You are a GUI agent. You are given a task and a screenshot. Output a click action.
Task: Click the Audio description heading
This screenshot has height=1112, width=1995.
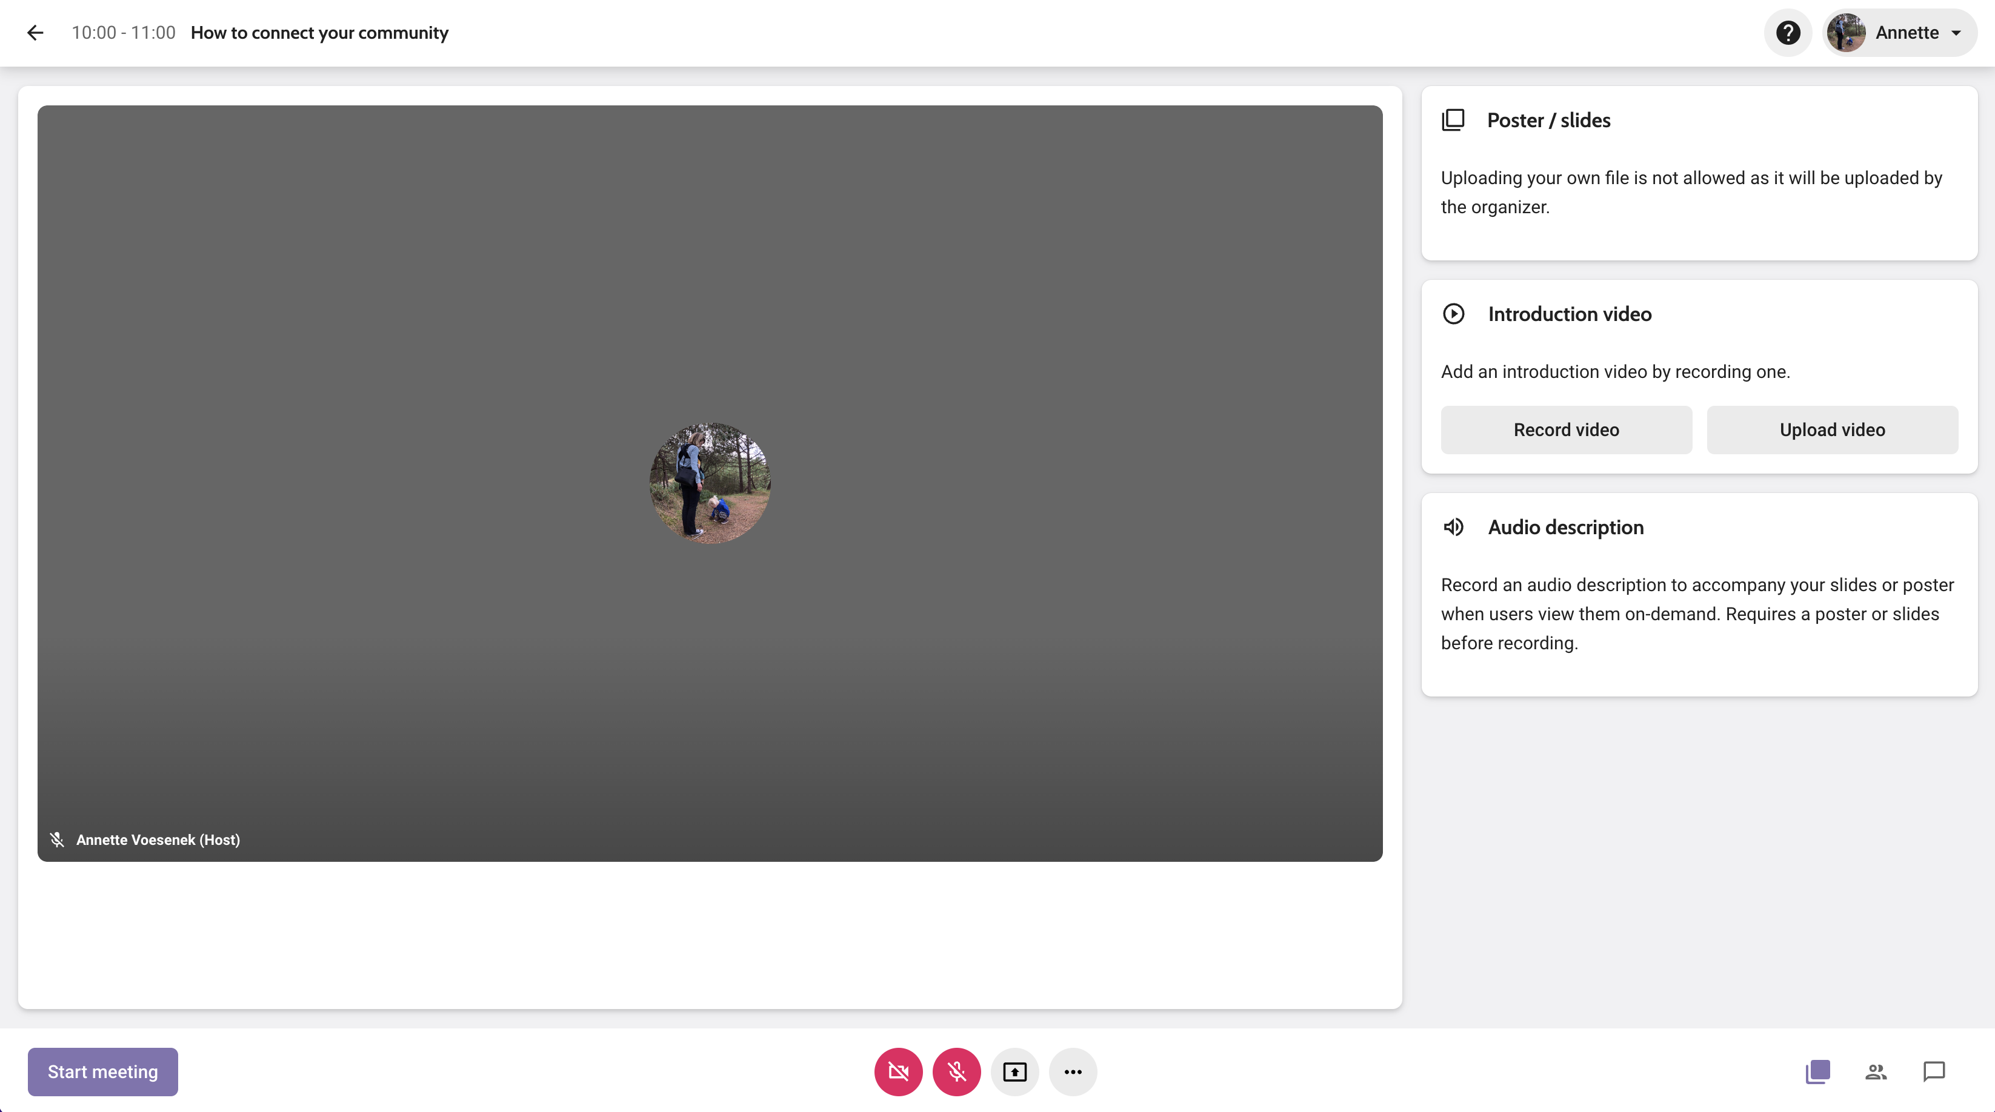1565,527
